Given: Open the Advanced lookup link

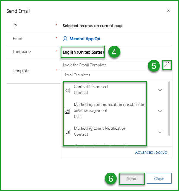Looking at the screenshot, I should [x=151, y=152].
